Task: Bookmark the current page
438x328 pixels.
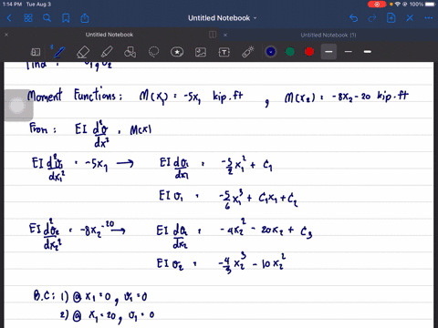Action: [x=66, y=18]
